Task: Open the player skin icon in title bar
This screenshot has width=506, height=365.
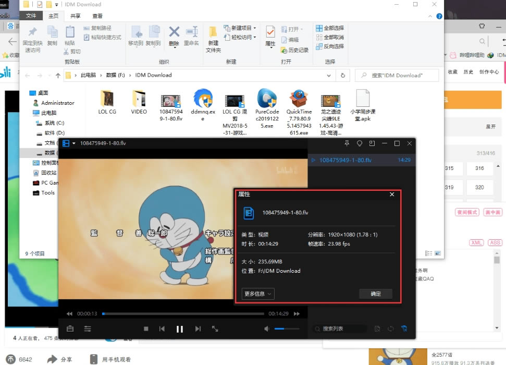Action: coord(359,143)
